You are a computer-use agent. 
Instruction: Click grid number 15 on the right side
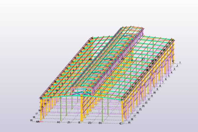140,109
